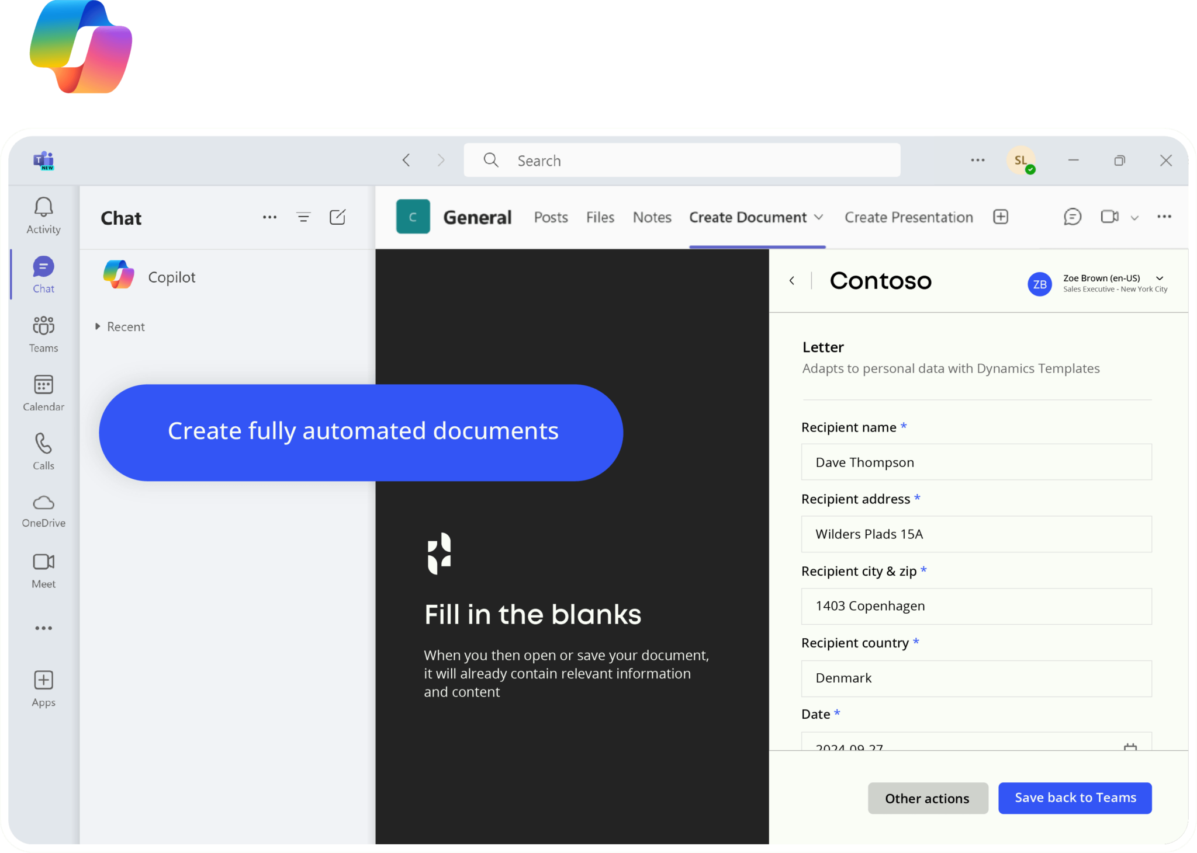1197x853 pixels.
Task: Start a new chat with compose icon
Action: [x=337, y=217]
